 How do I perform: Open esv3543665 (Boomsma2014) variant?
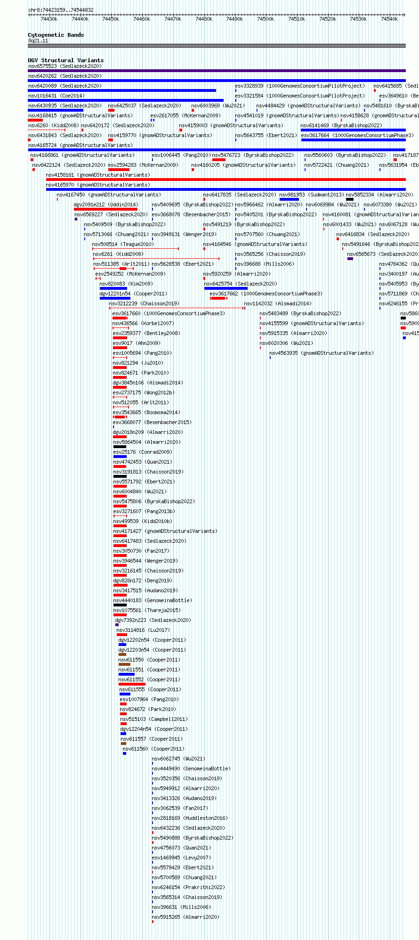click(x=146, y=412)
